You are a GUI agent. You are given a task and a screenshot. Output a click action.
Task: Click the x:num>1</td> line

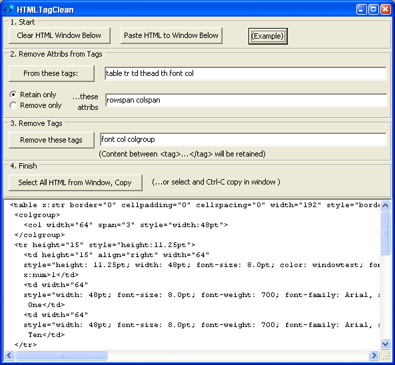[51, 275]
